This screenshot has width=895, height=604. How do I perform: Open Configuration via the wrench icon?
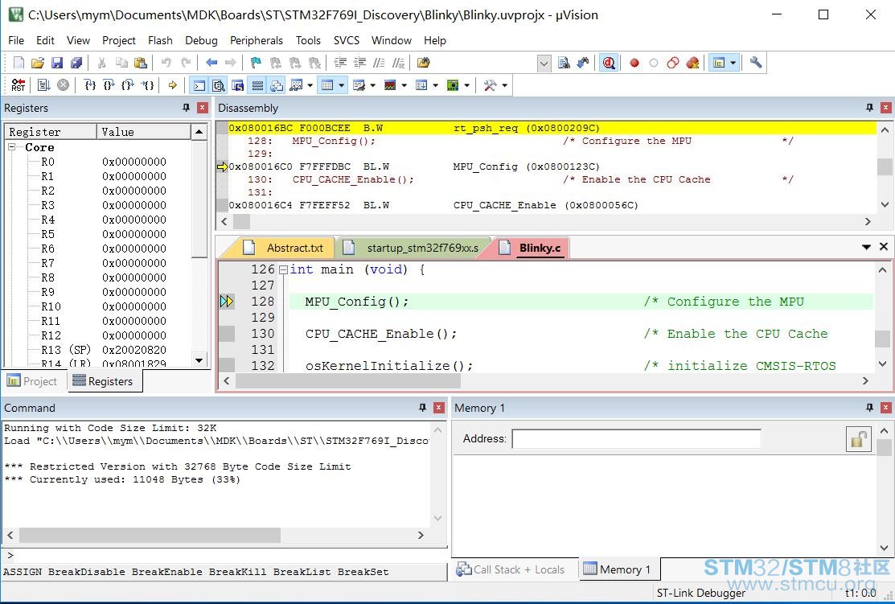click(x=756, y=63)
